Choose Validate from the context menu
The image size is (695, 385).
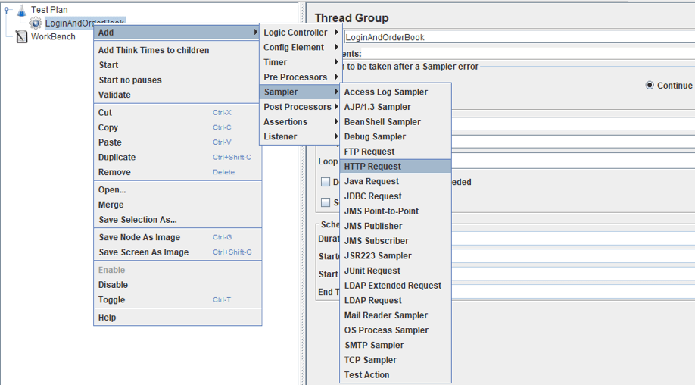[x=177, y=95]
